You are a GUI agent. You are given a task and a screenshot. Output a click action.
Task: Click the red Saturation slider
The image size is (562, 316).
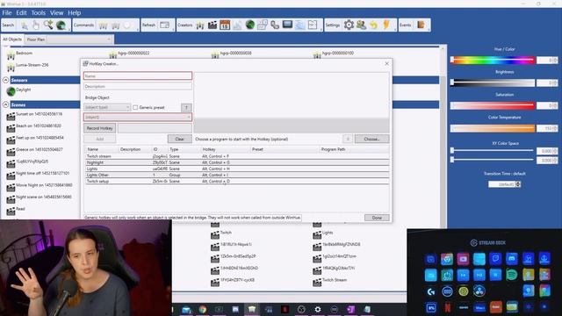click(x=493, y=105)
